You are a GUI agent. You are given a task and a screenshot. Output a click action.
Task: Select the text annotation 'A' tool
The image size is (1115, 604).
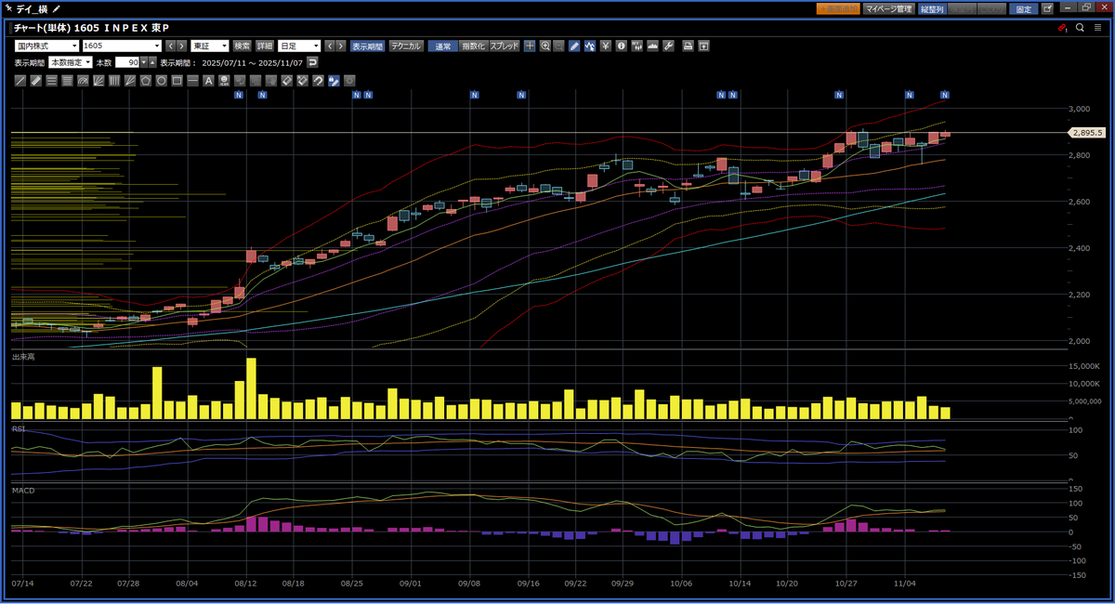208,81
